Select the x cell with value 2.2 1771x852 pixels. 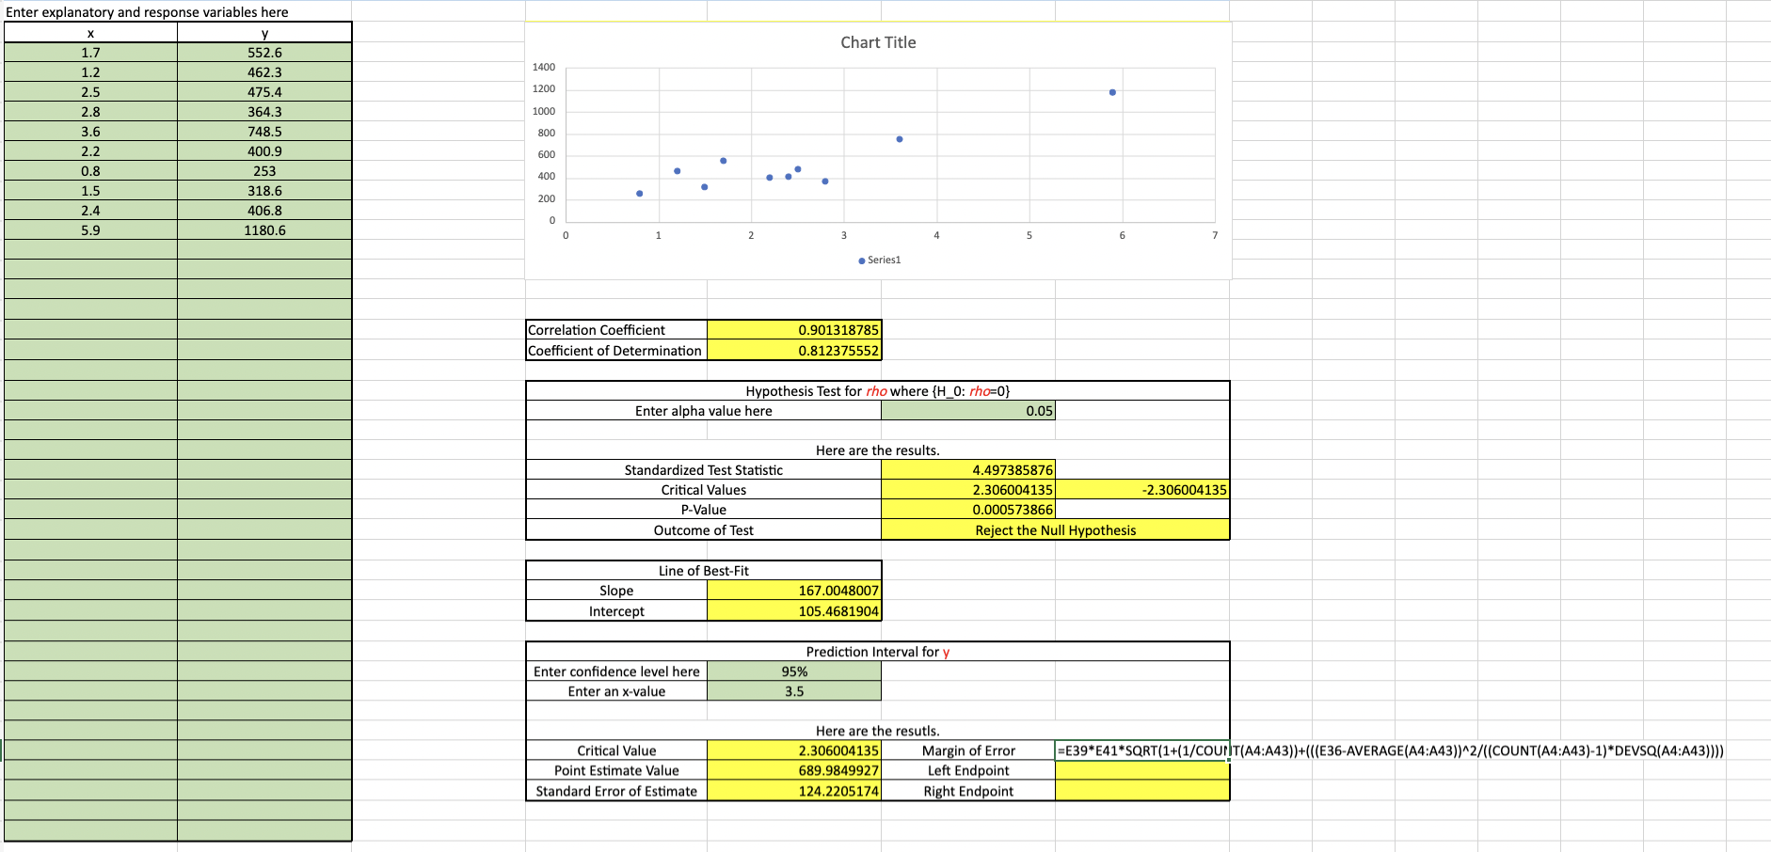coord(90,151)
